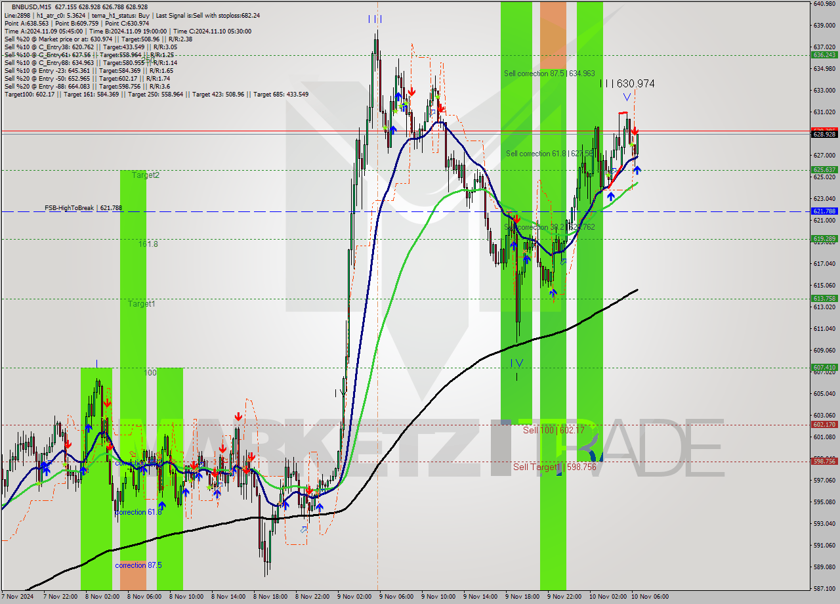Click the red 598.756 price tag

click(x=824, y=462)
